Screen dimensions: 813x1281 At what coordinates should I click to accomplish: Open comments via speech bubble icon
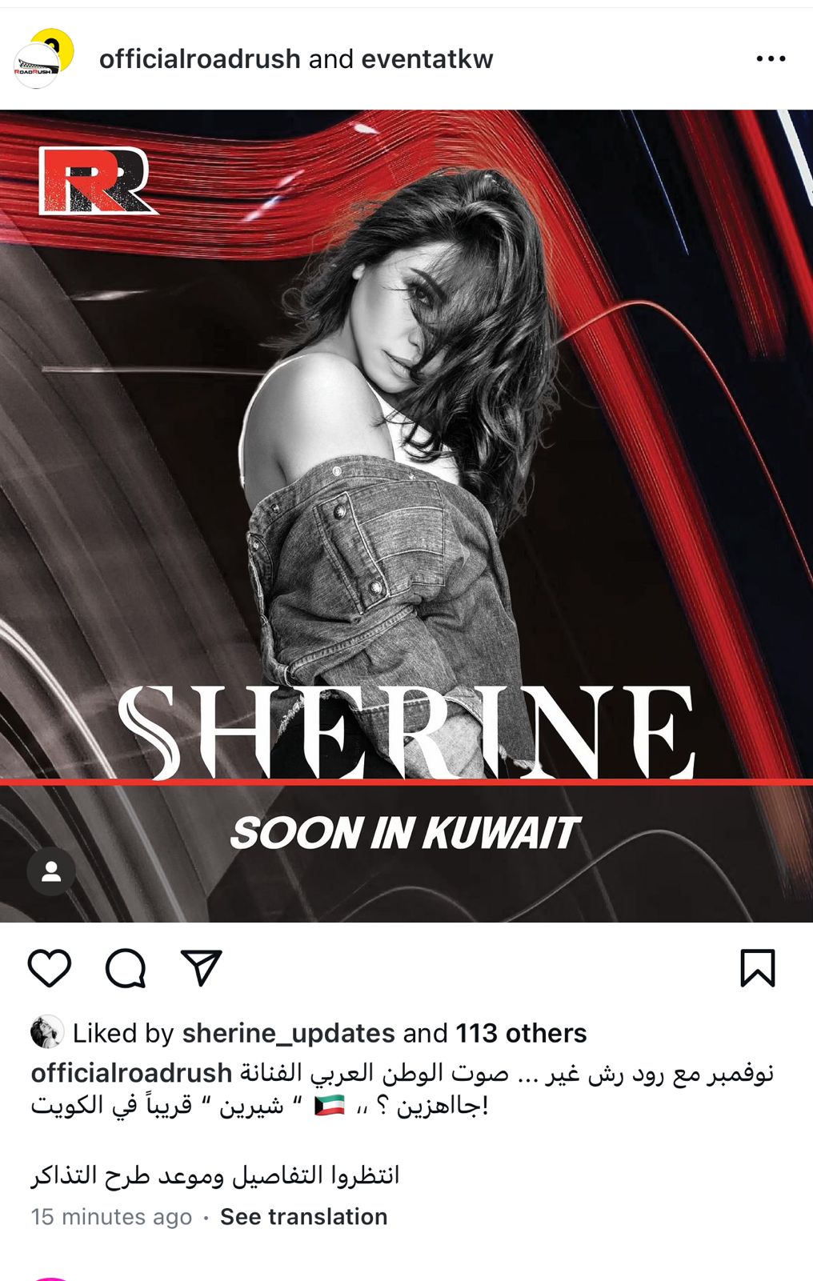click(126, 968)
